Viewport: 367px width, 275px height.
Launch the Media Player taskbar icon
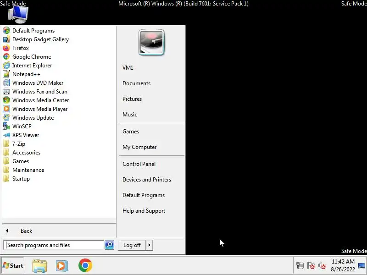[62, 266]
